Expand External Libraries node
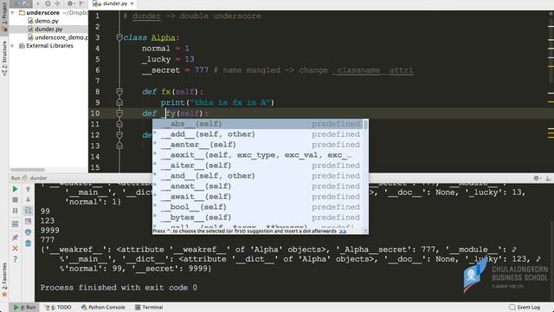Screen dimensions: 554x312 [x=13, y=46]
